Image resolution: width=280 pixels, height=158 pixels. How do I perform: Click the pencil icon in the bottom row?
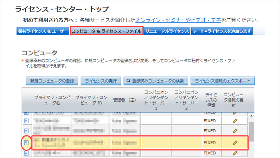click(235, 153)
